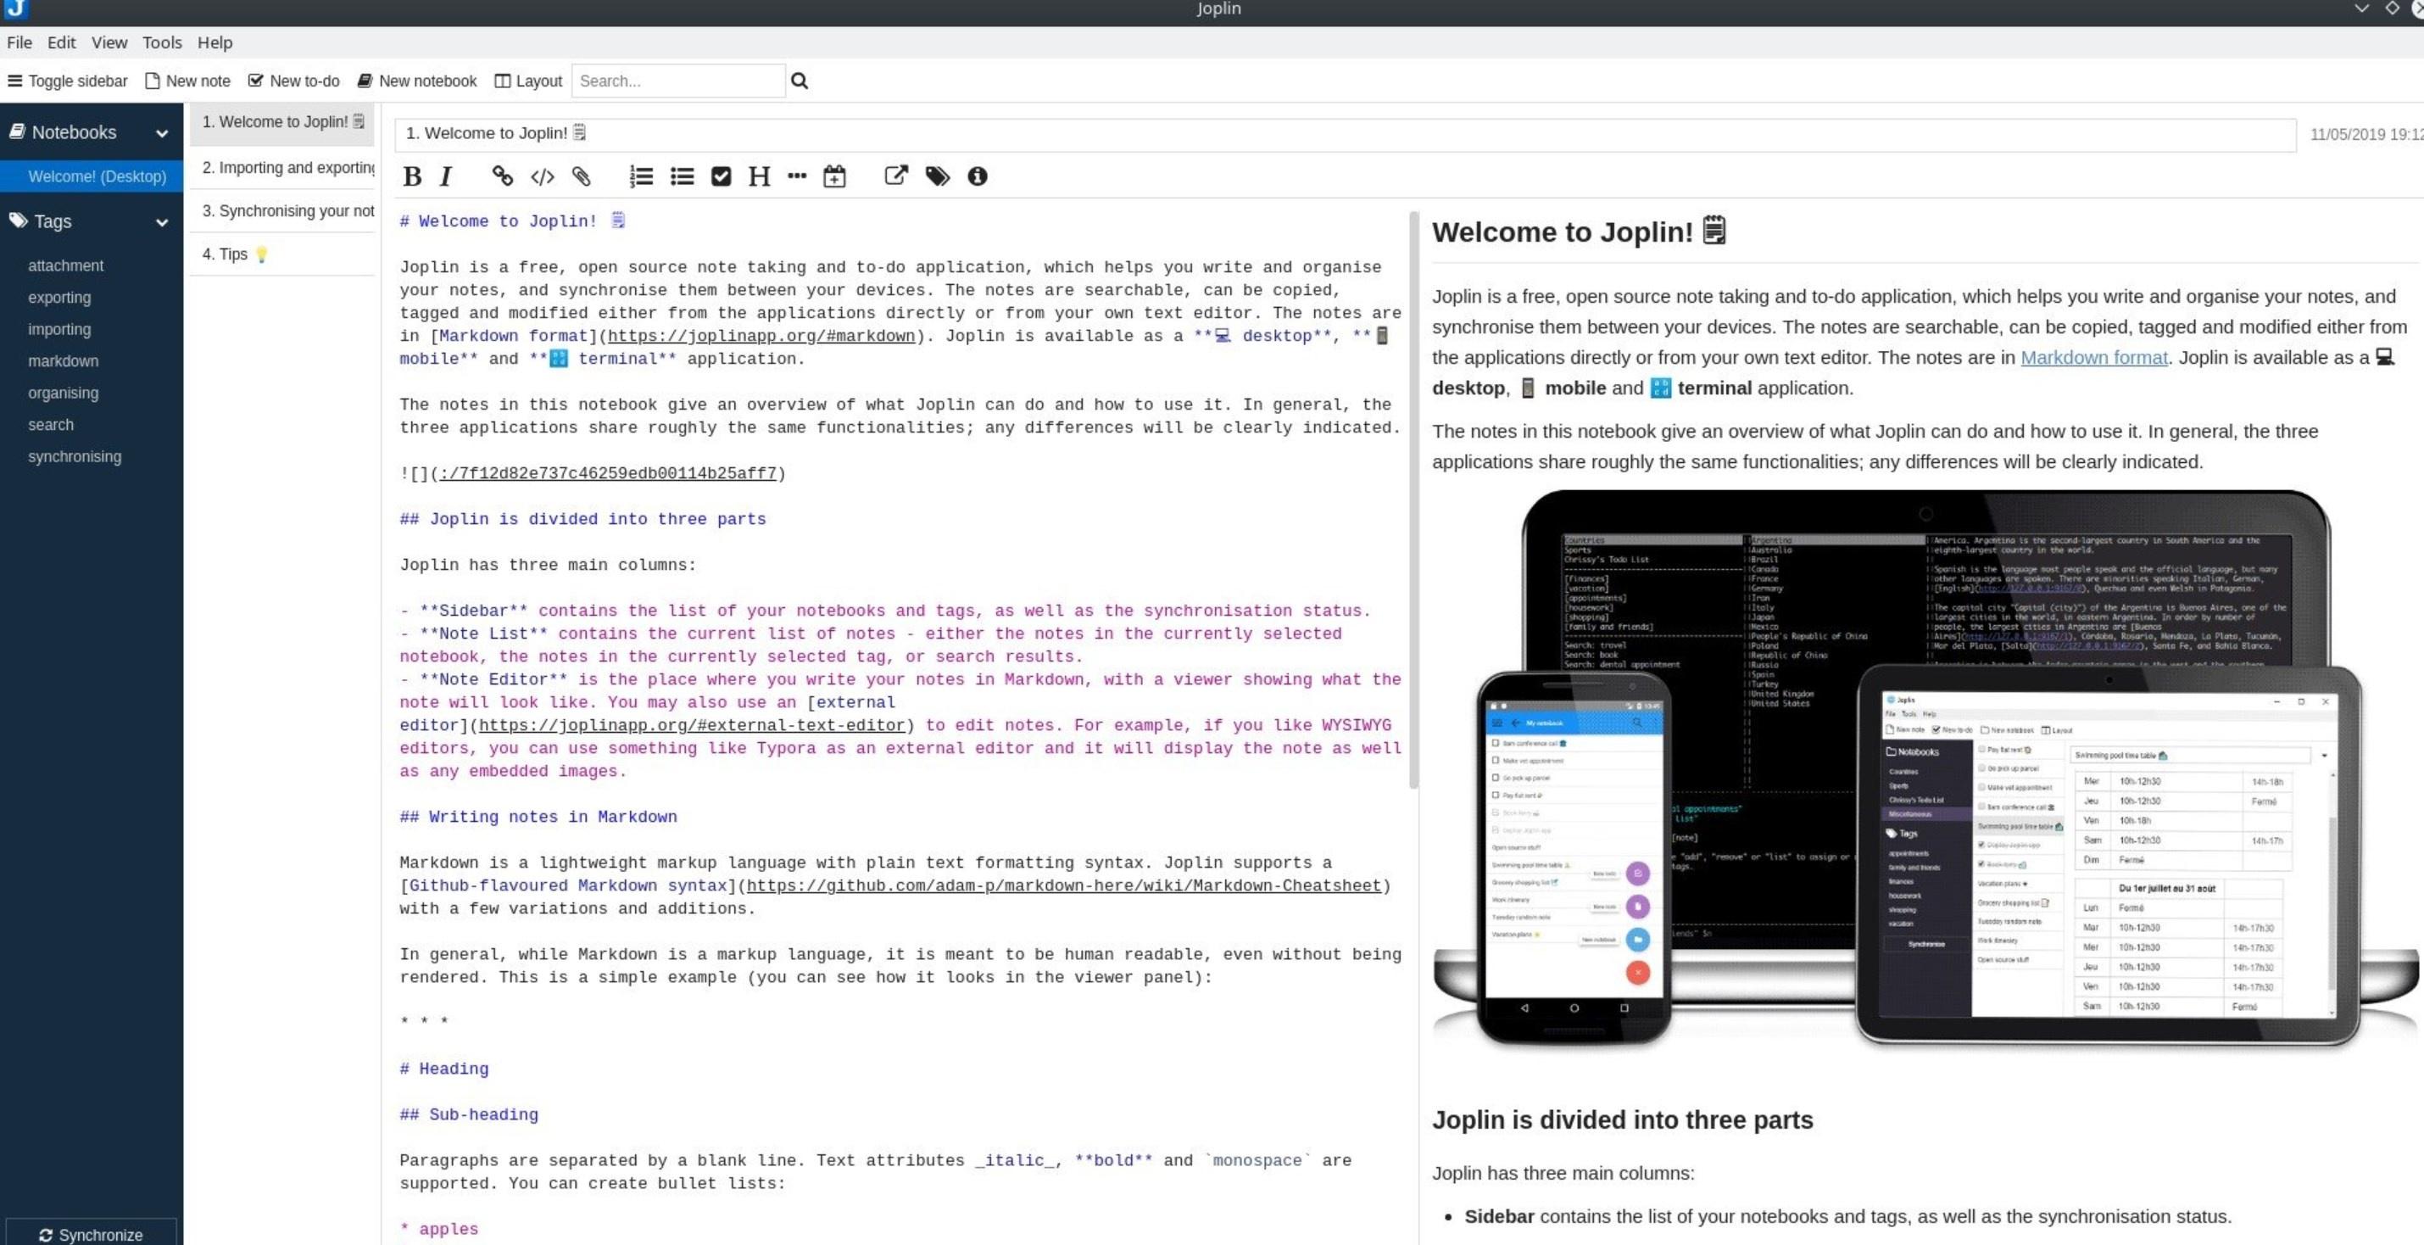Open the Tools menu
The height and width of the screenshot is (1245, 2424).
point(162,42)
